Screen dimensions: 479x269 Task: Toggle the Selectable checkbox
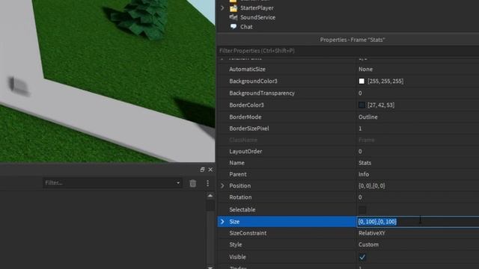[x=362, y=209]
